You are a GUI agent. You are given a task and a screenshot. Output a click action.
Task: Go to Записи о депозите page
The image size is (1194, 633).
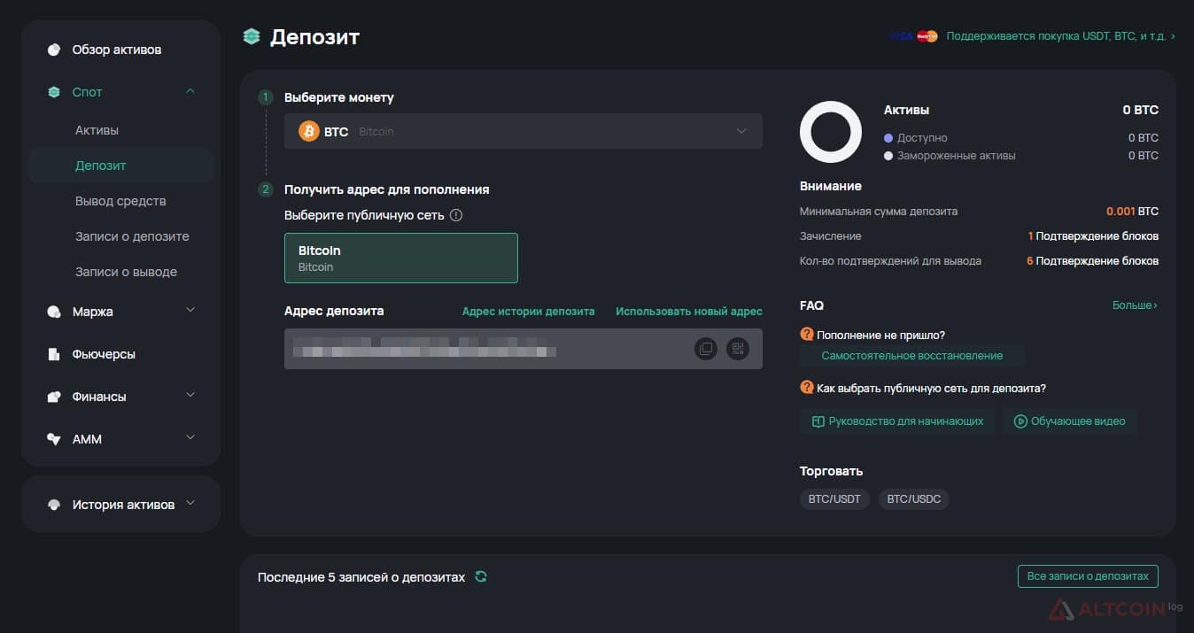[x=132, y=236]
